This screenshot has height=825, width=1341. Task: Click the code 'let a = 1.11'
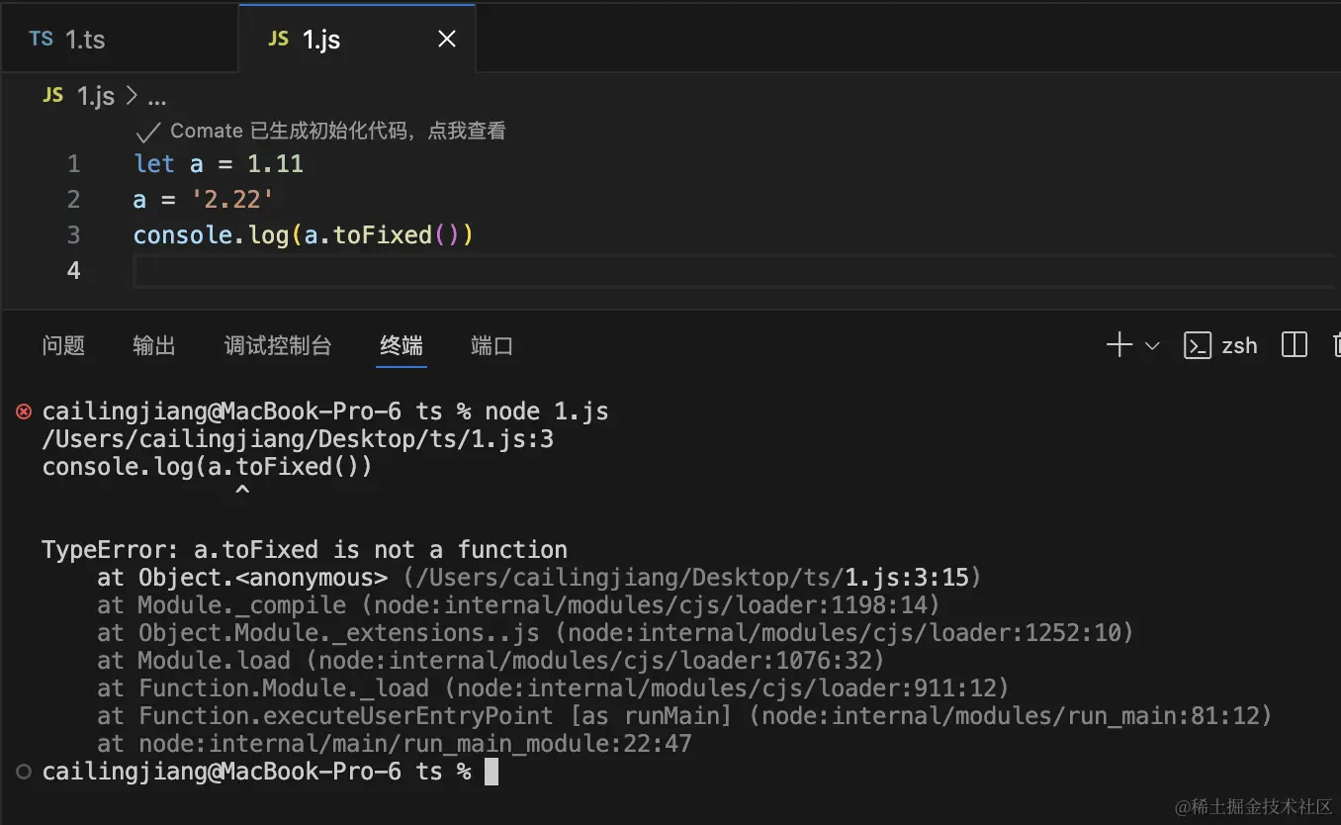point(219,163)
